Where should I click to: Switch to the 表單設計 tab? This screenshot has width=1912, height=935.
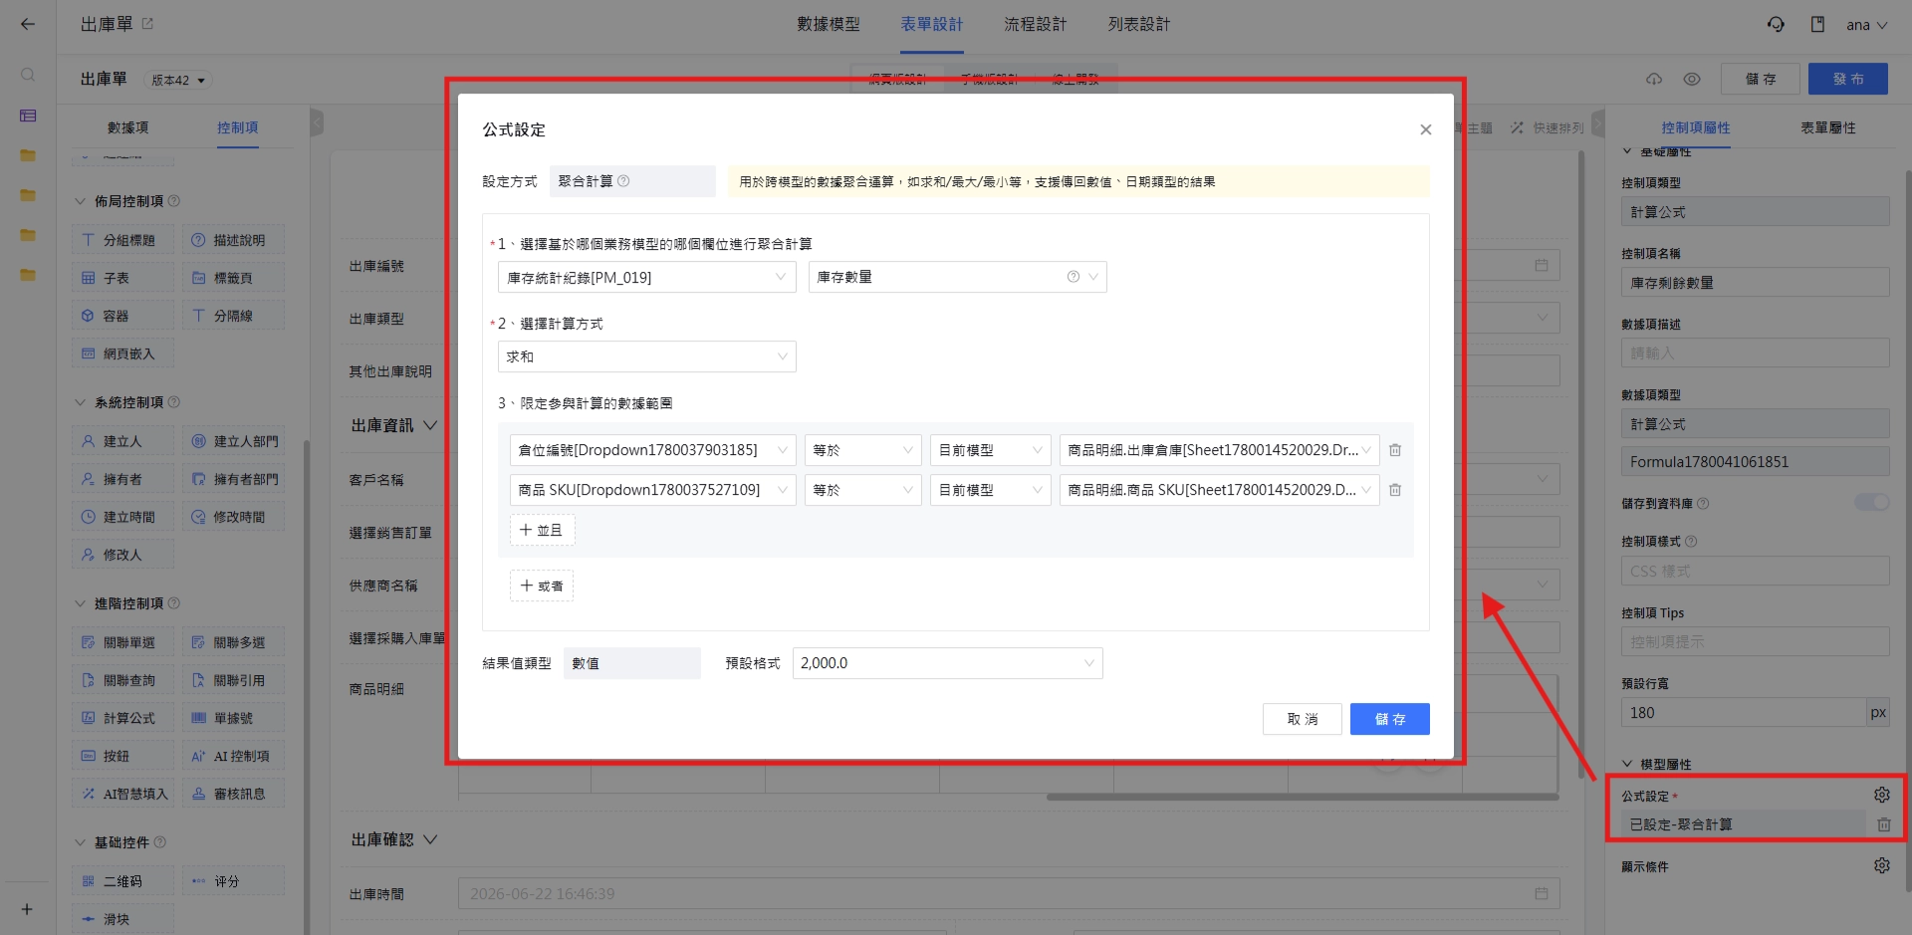pyautogui.click(x=932, y=25)
